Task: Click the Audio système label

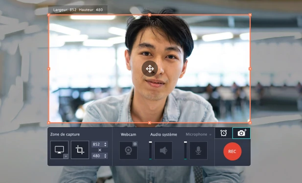Action: coord(163,135)
